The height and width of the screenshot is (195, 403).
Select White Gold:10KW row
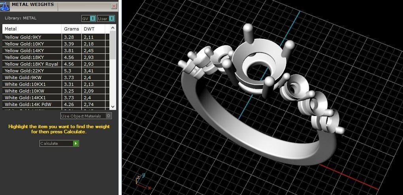pyautogui.click(x=56, y=91)
